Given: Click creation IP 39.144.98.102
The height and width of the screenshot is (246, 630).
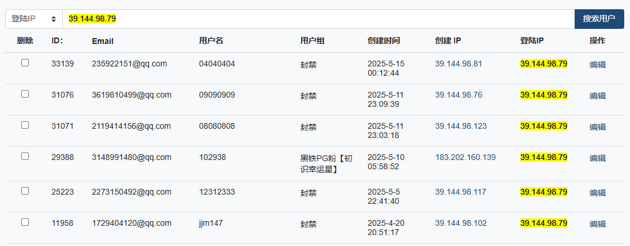Looking at the screenshot, I should pos(460,223).
